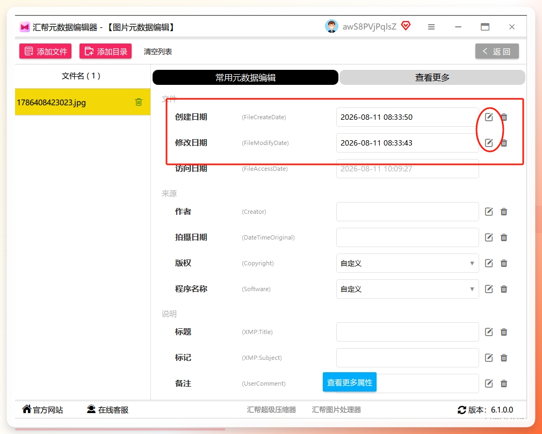Click the refresh version icon
The image size is (542, 434).
462,410
